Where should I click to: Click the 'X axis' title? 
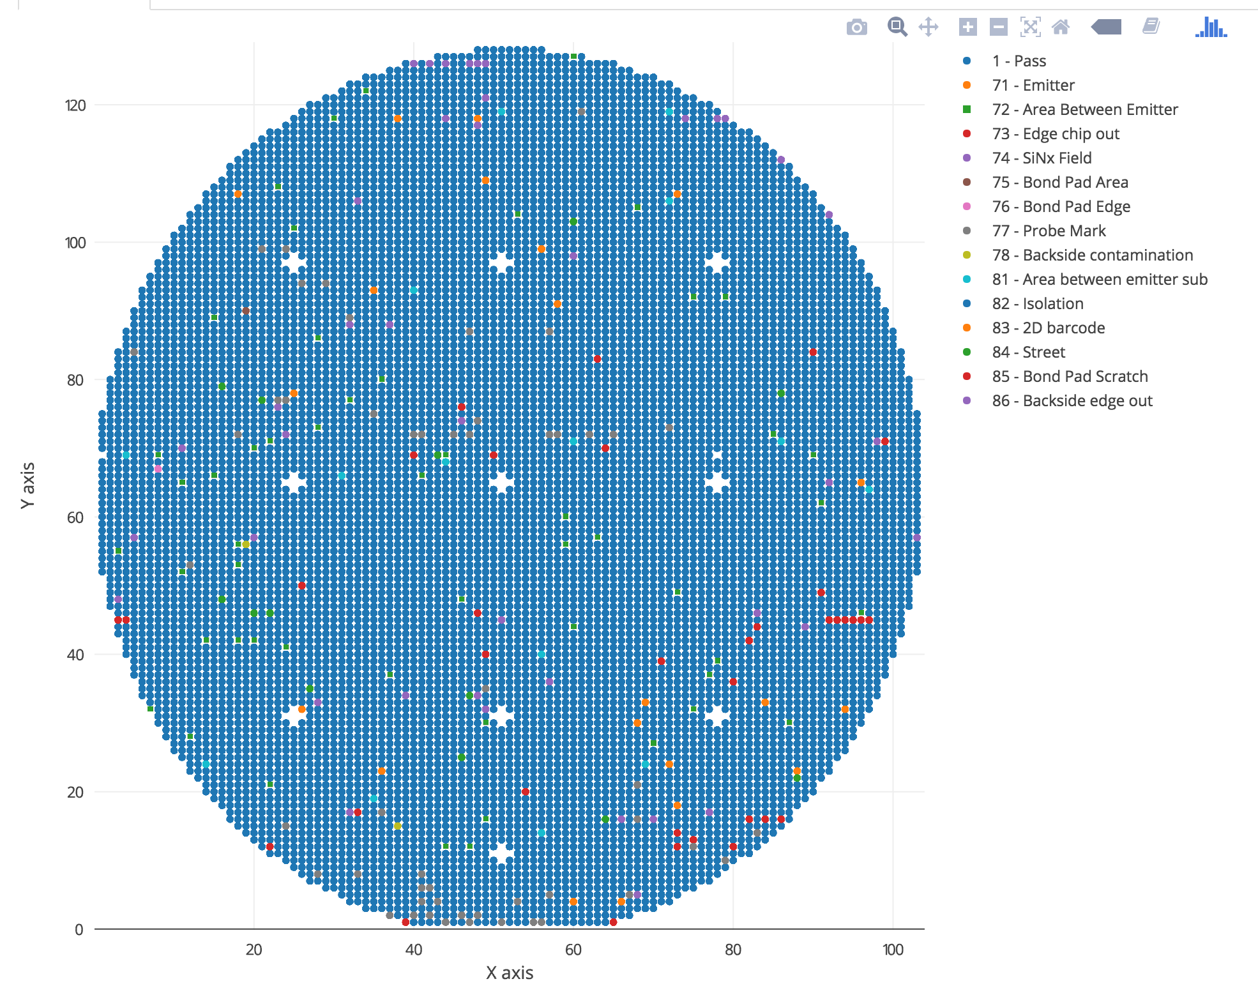coord(510,973)
